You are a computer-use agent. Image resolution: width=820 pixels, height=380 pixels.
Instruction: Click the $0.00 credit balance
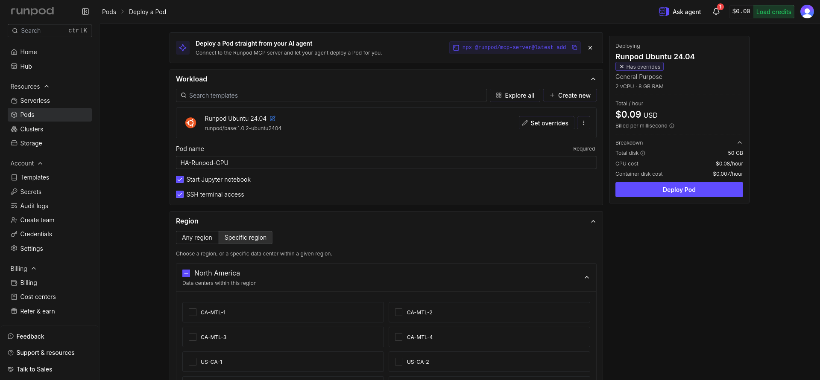coord(741,12)
